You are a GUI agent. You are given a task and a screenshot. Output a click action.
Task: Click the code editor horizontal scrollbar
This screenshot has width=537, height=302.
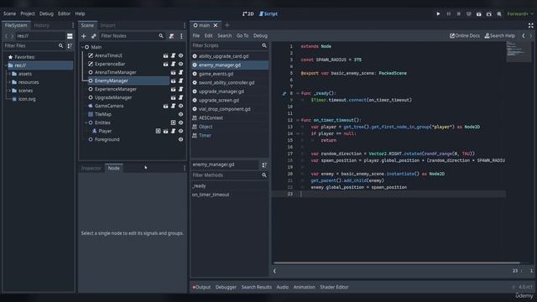tap(396, 263)
